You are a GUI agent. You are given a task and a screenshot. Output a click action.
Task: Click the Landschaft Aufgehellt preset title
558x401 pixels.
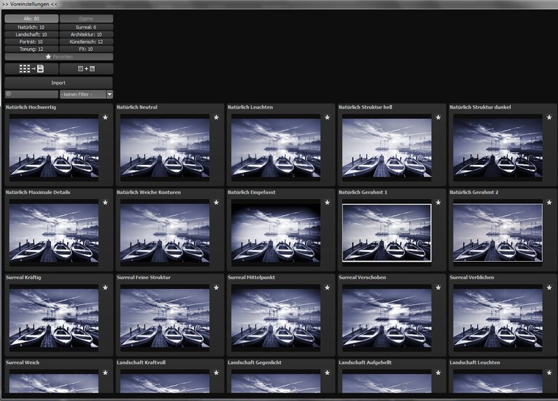[365, 363]
